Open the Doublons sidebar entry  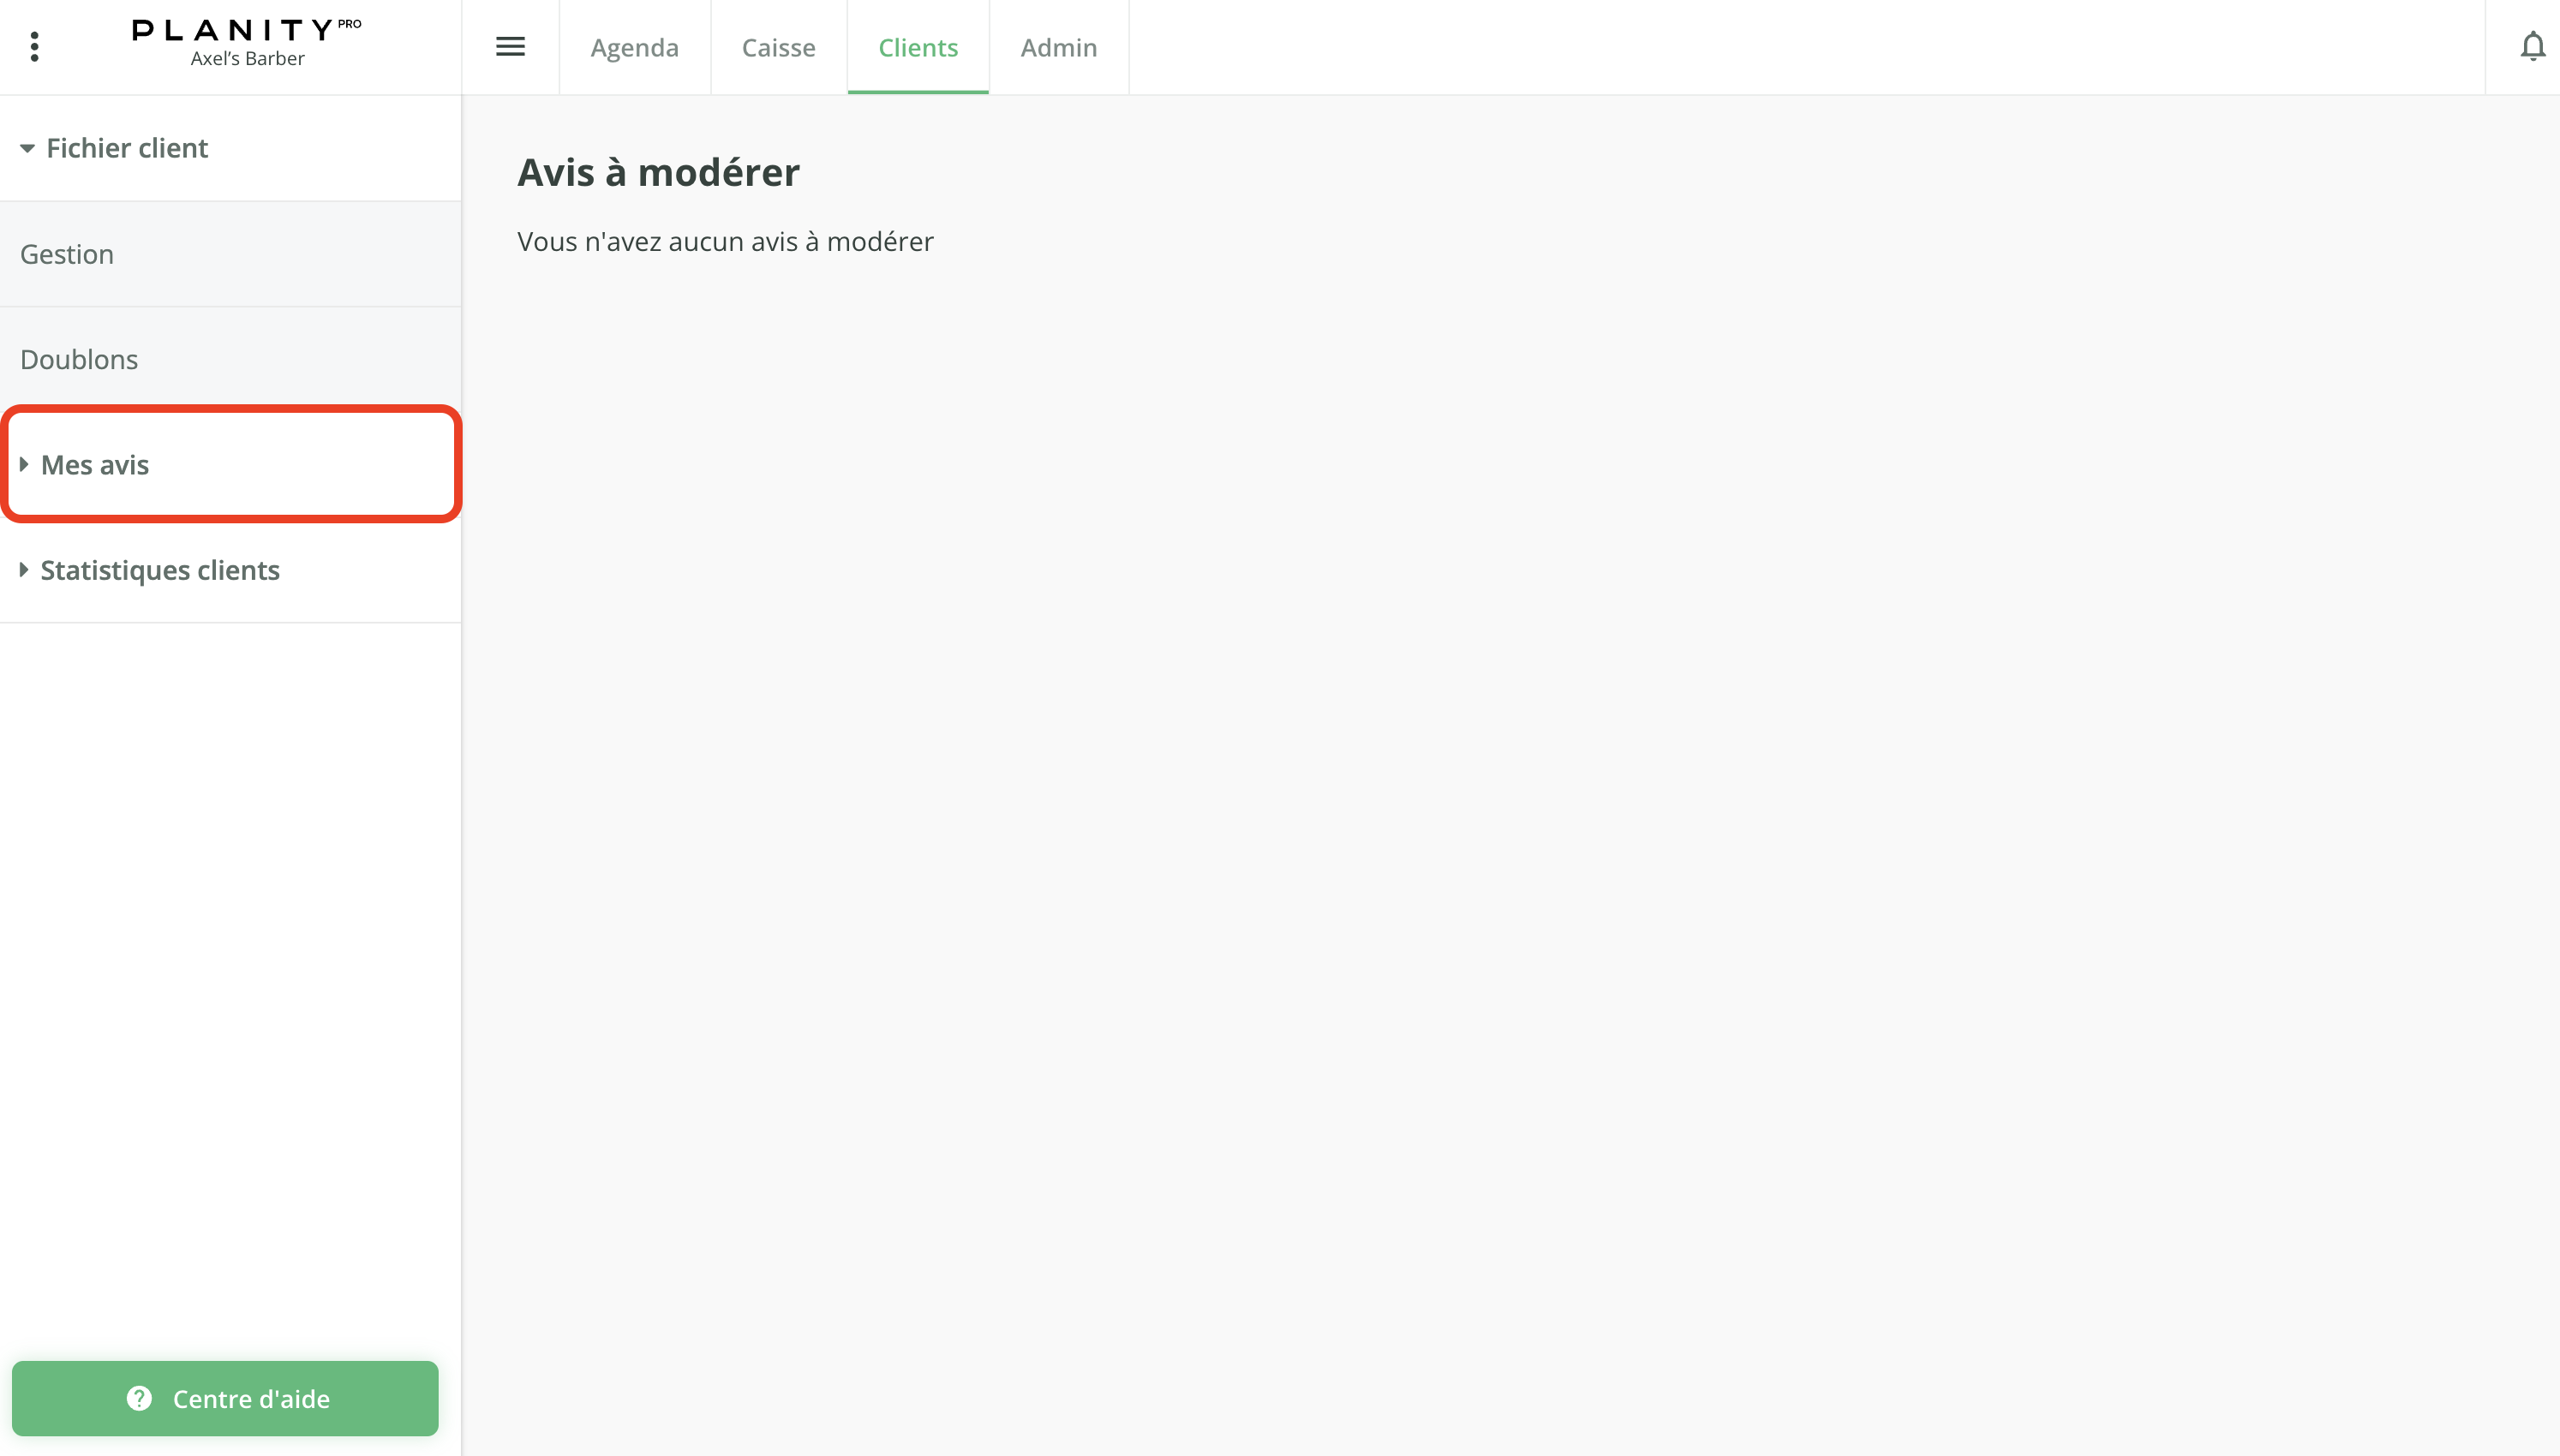click(x=79, y=359)
